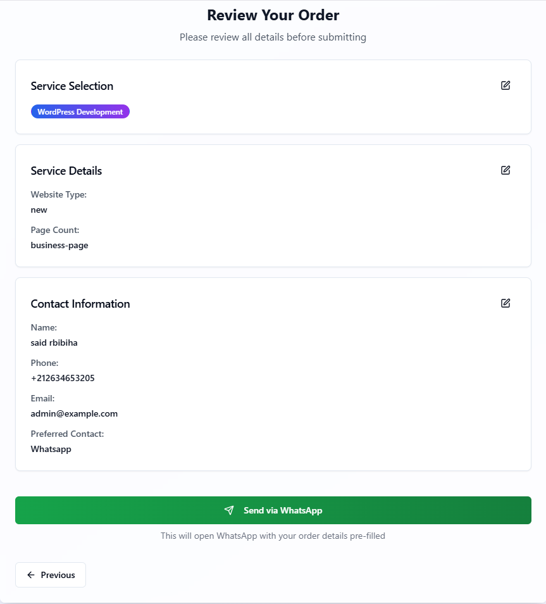Go back with the Previous button
Image resolution: width=546 pixels, height=604 pixels.
pyautogui.click(x=51, y=575)
